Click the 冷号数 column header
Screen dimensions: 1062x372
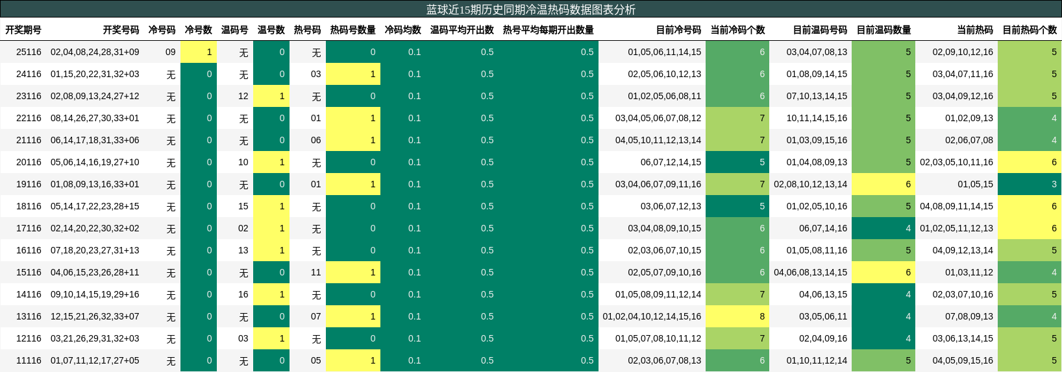pyautogui.click(x=198, y=30)
